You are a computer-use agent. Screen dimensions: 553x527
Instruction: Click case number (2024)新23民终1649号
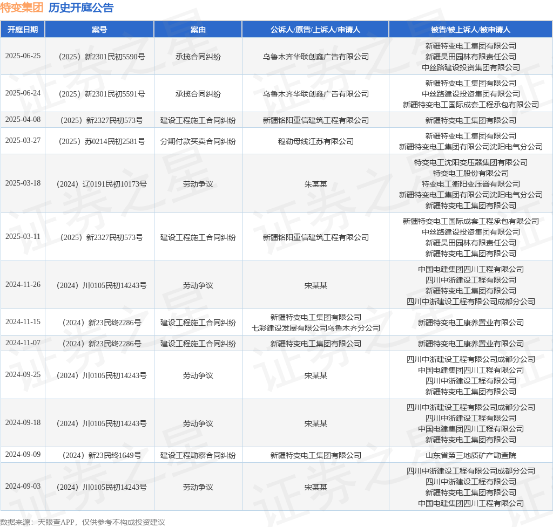point(102,455)
